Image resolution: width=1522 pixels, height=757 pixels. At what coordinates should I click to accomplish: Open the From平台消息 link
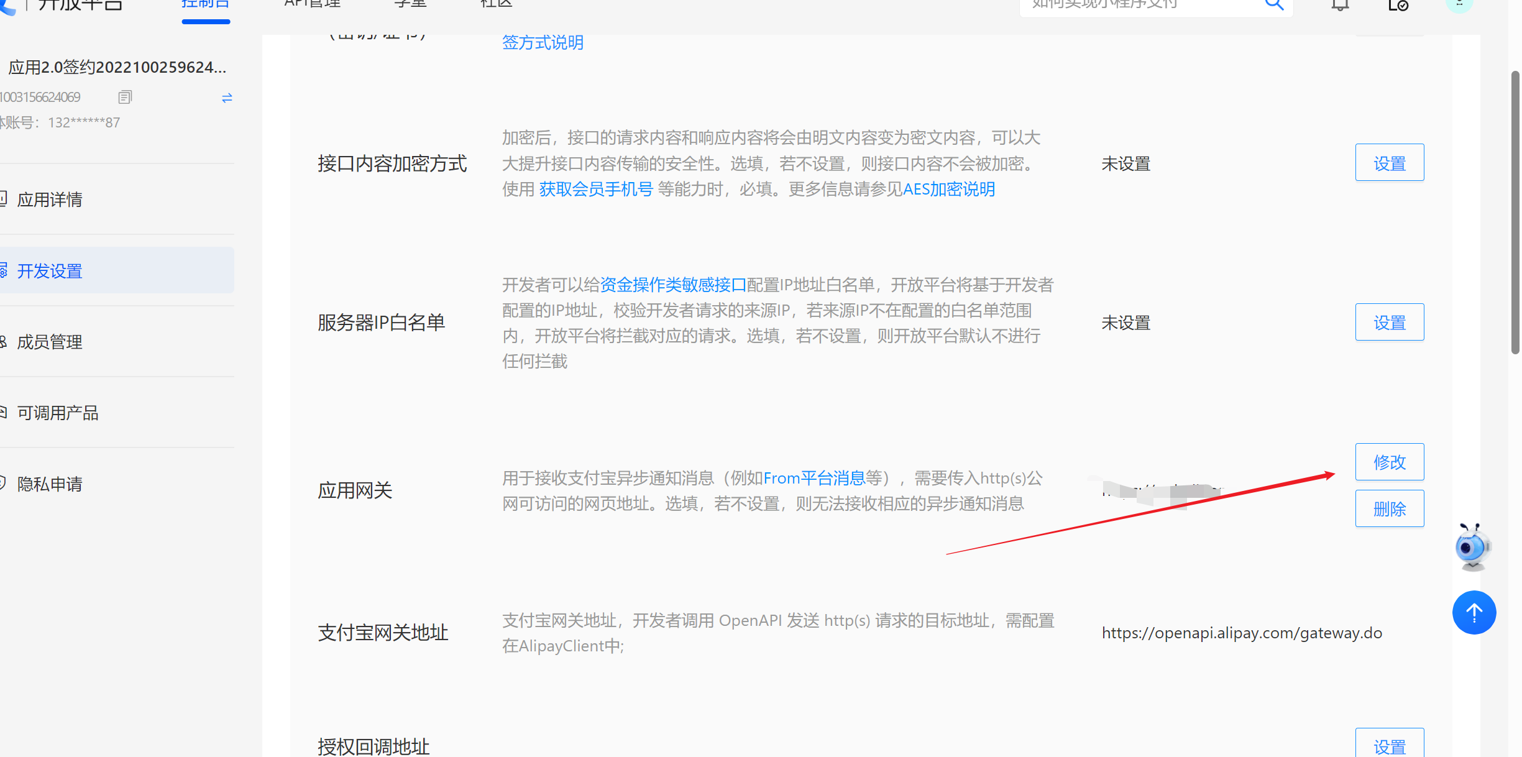click(x=814, y=478)
